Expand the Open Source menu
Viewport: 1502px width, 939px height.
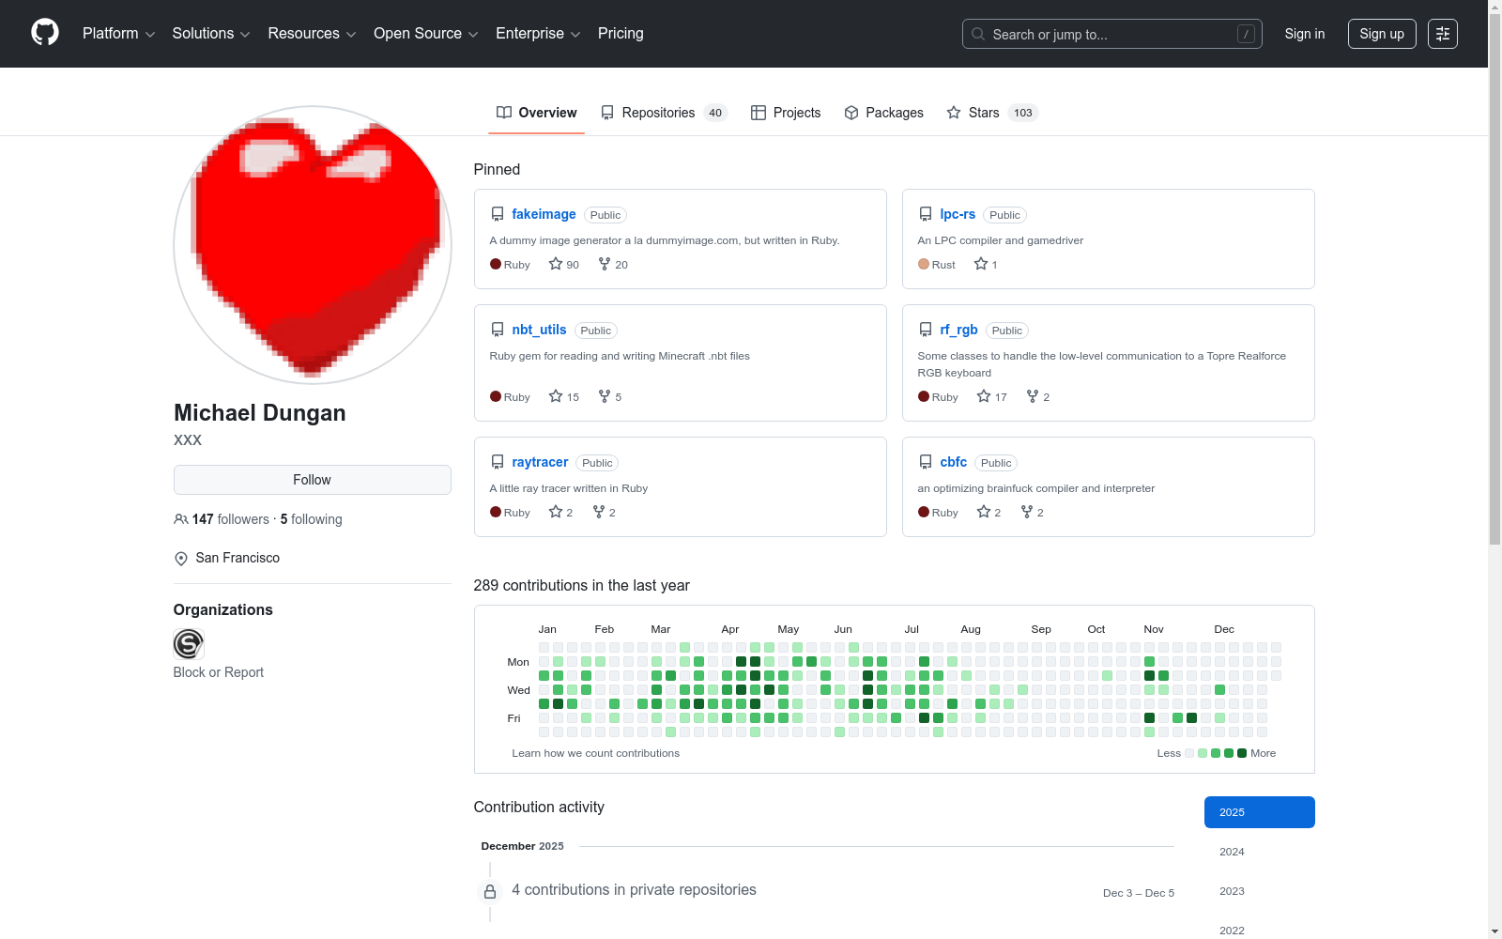coord(426,34)
